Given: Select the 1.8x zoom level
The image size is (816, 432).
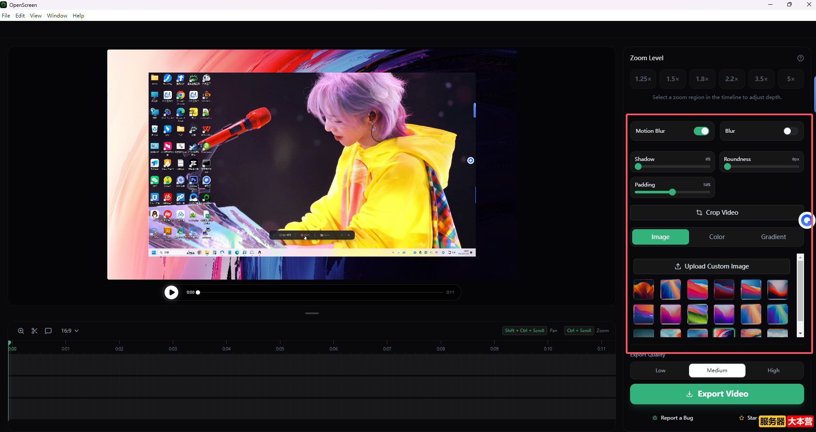Looking at the screenshot, I should point(701,79).
